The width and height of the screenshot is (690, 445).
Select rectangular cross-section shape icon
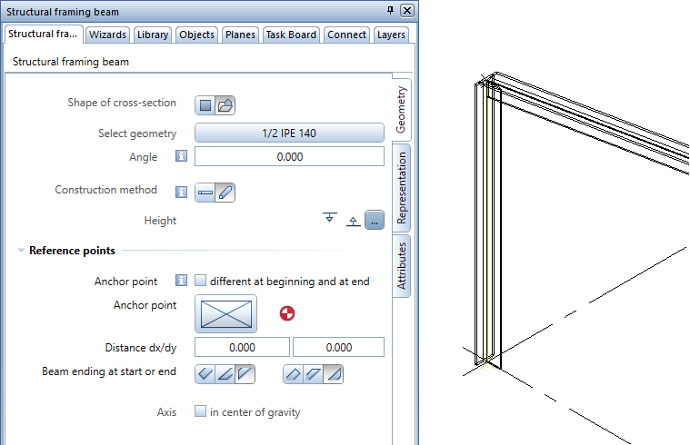tap(205, 105)
